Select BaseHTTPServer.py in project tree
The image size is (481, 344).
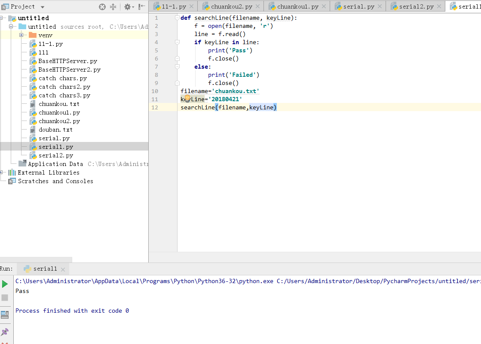67,61
